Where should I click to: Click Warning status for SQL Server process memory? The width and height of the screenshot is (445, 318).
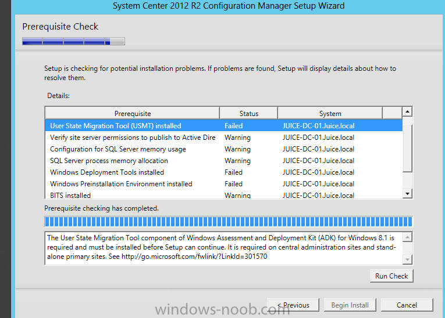pyautogui.click(x=237, y=161)
